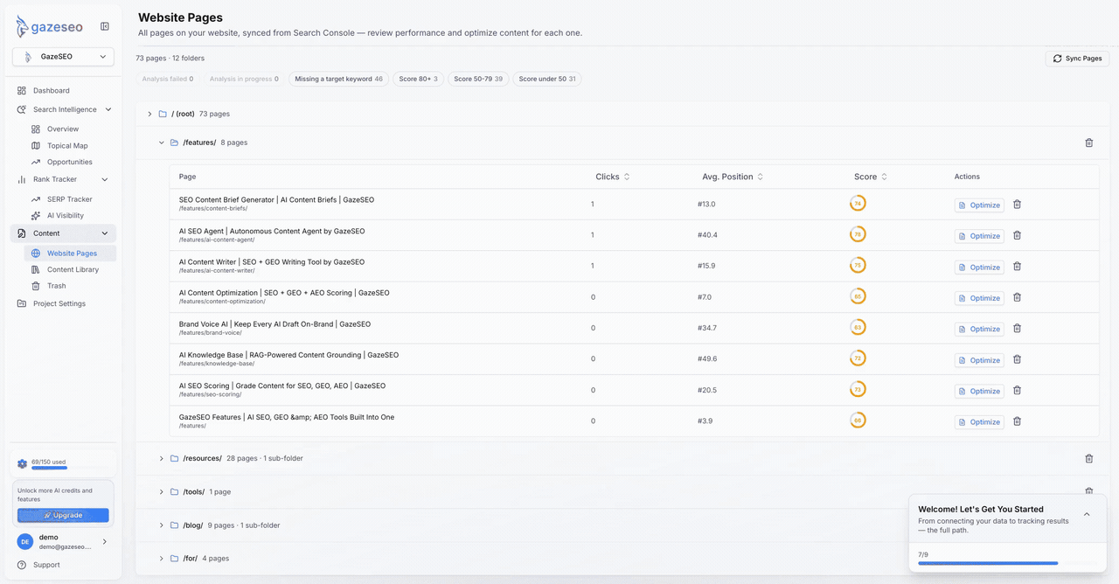Optimize the GazeSEO Features page
Viewport: 1119px width, 584px height.
[979, 422]
